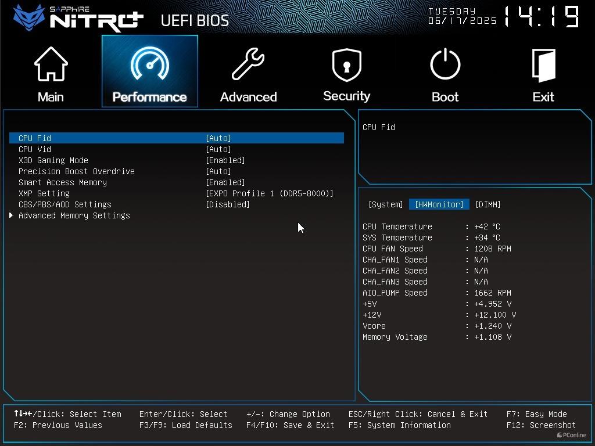
Task: Open the Main tab label
Action: (x=51, y=97)
